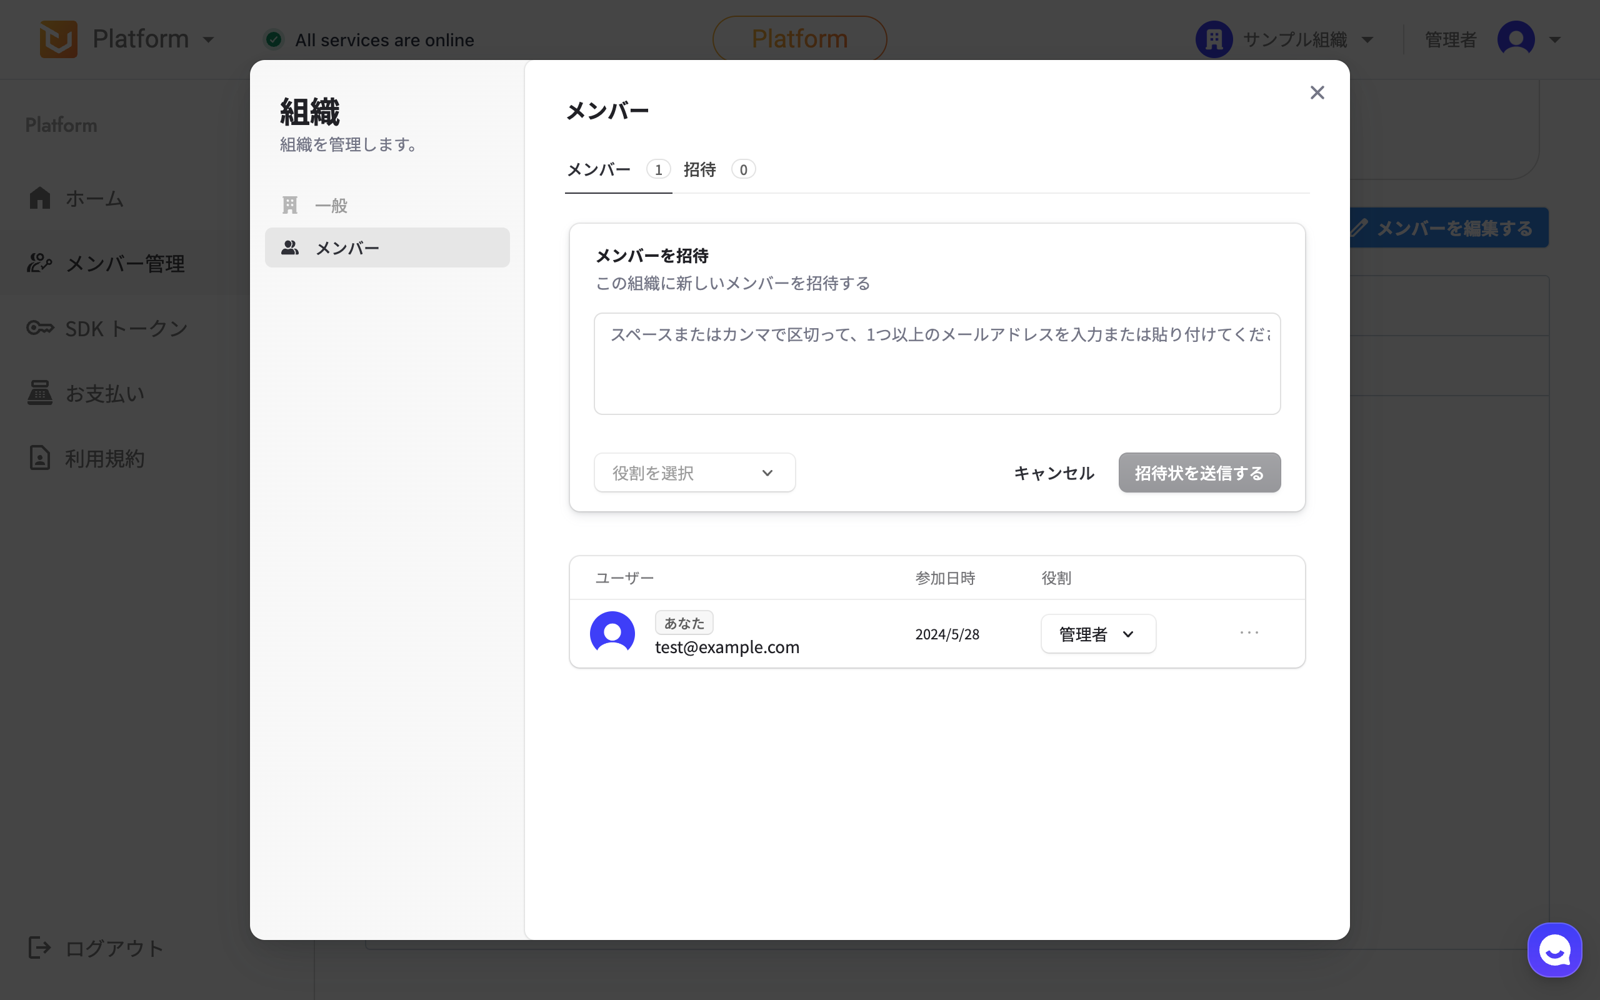The image size is (1600, 1000).
Task: Click the ホーム home icon
Action: pos(39,197)
